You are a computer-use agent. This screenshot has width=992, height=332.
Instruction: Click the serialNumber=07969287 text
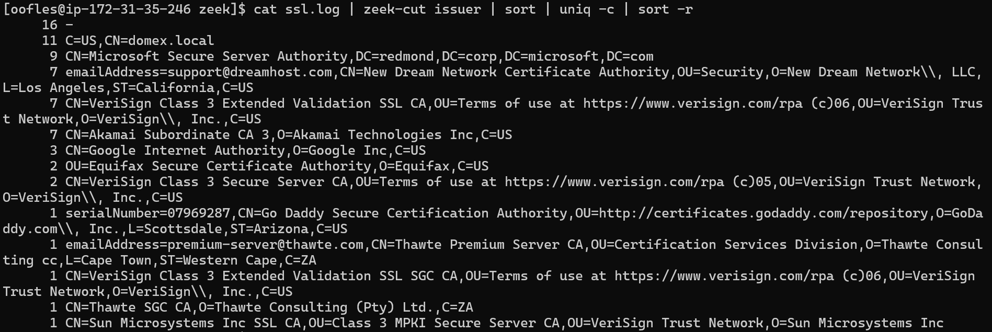147,213
